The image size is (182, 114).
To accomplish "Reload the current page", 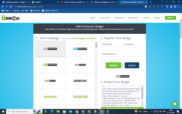I will tap(11, 7).
